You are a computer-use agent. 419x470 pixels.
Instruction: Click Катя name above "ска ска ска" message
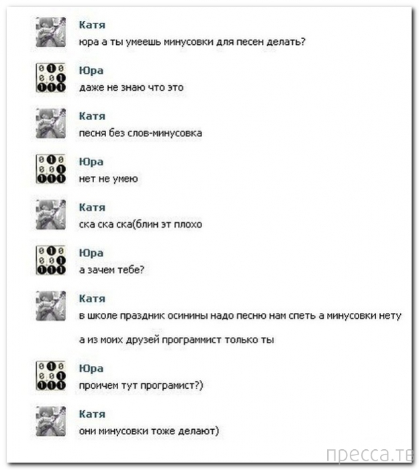pyautogui.click(x=92, y=207)
